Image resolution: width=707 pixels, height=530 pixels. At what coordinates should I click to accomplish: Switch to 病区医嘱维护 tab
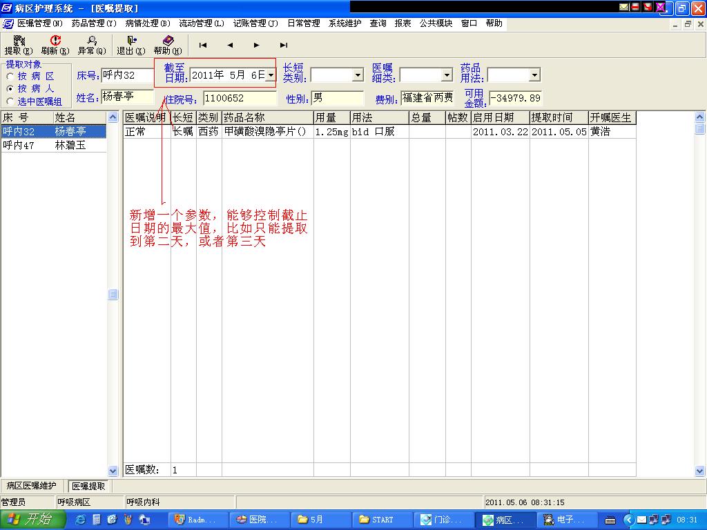coord(32,486)
